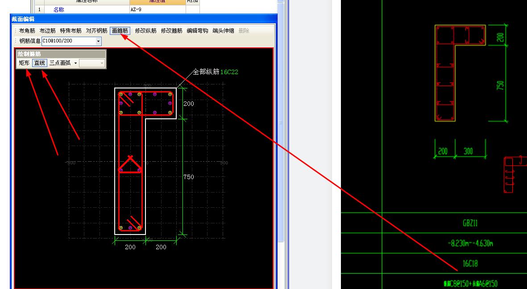Select the 布边筋 toolbar command

coord(47,31)
